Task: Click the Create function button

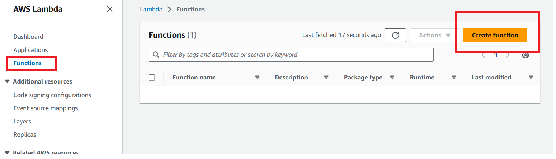Action: point(495,35)
